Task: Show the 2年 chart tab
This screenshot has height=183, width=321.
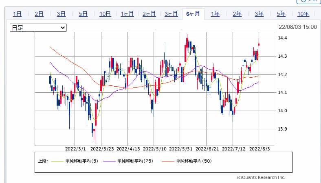Action: 237,14
